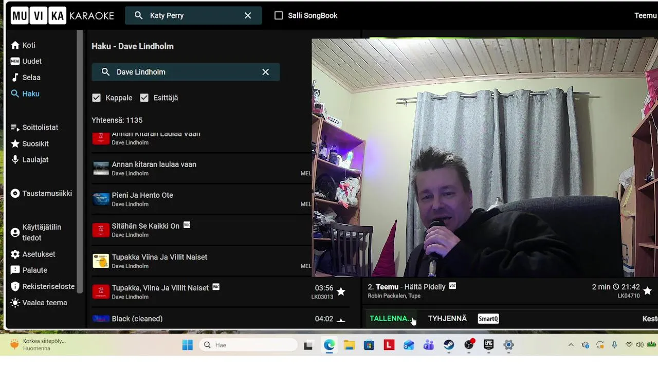Uncheck the Kappale checkbox
The image size is (658, 370).
pos(96,98)
